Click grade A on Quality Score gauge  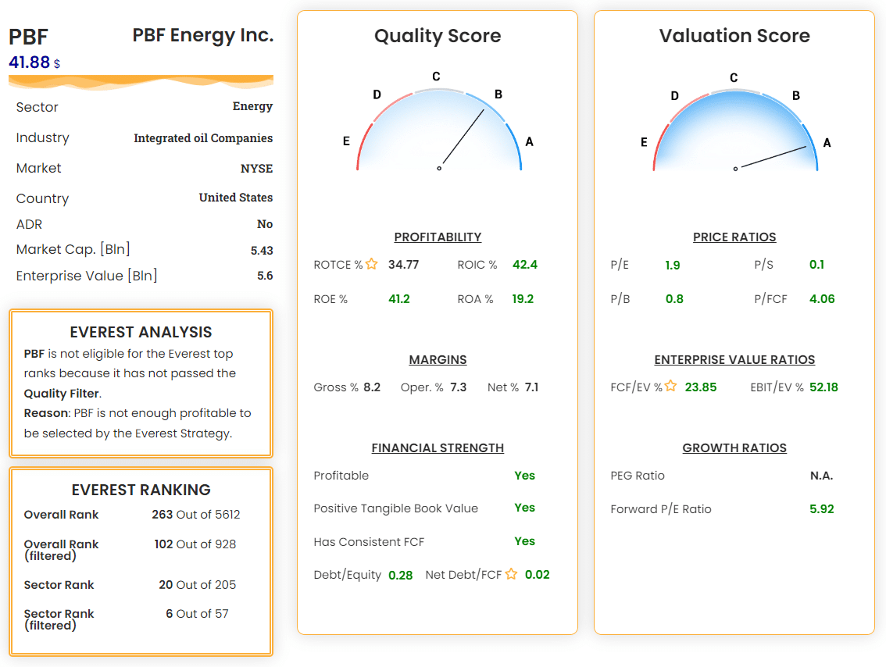[530, 142]
